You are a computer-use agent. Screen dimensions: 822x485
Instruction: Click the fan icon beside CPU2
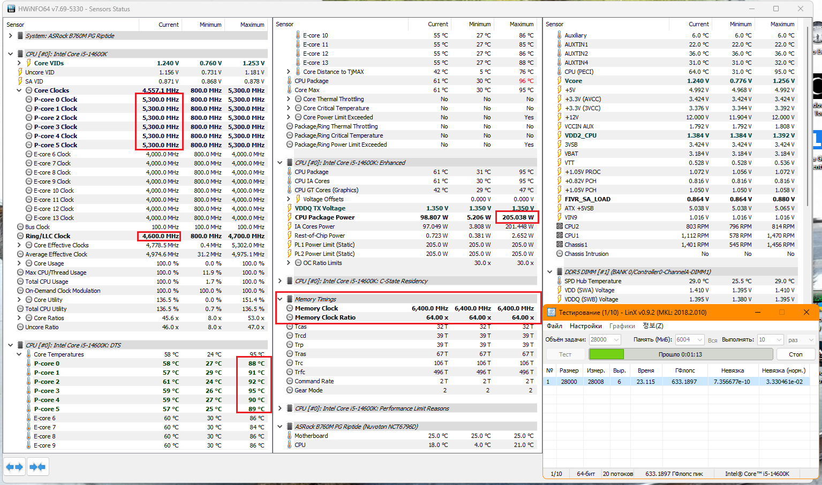559,226
